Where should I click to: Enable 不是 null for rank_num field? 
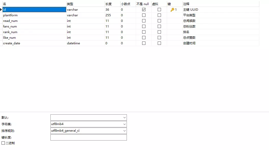pyautogui.click(x=144, y=32)
